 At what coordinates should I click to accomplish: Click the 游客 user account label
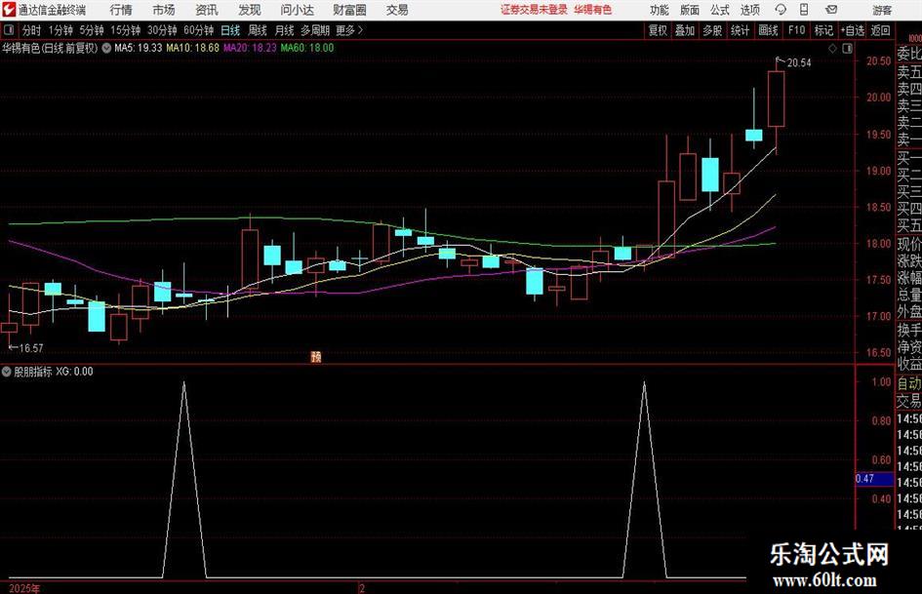tap(882, 10)
